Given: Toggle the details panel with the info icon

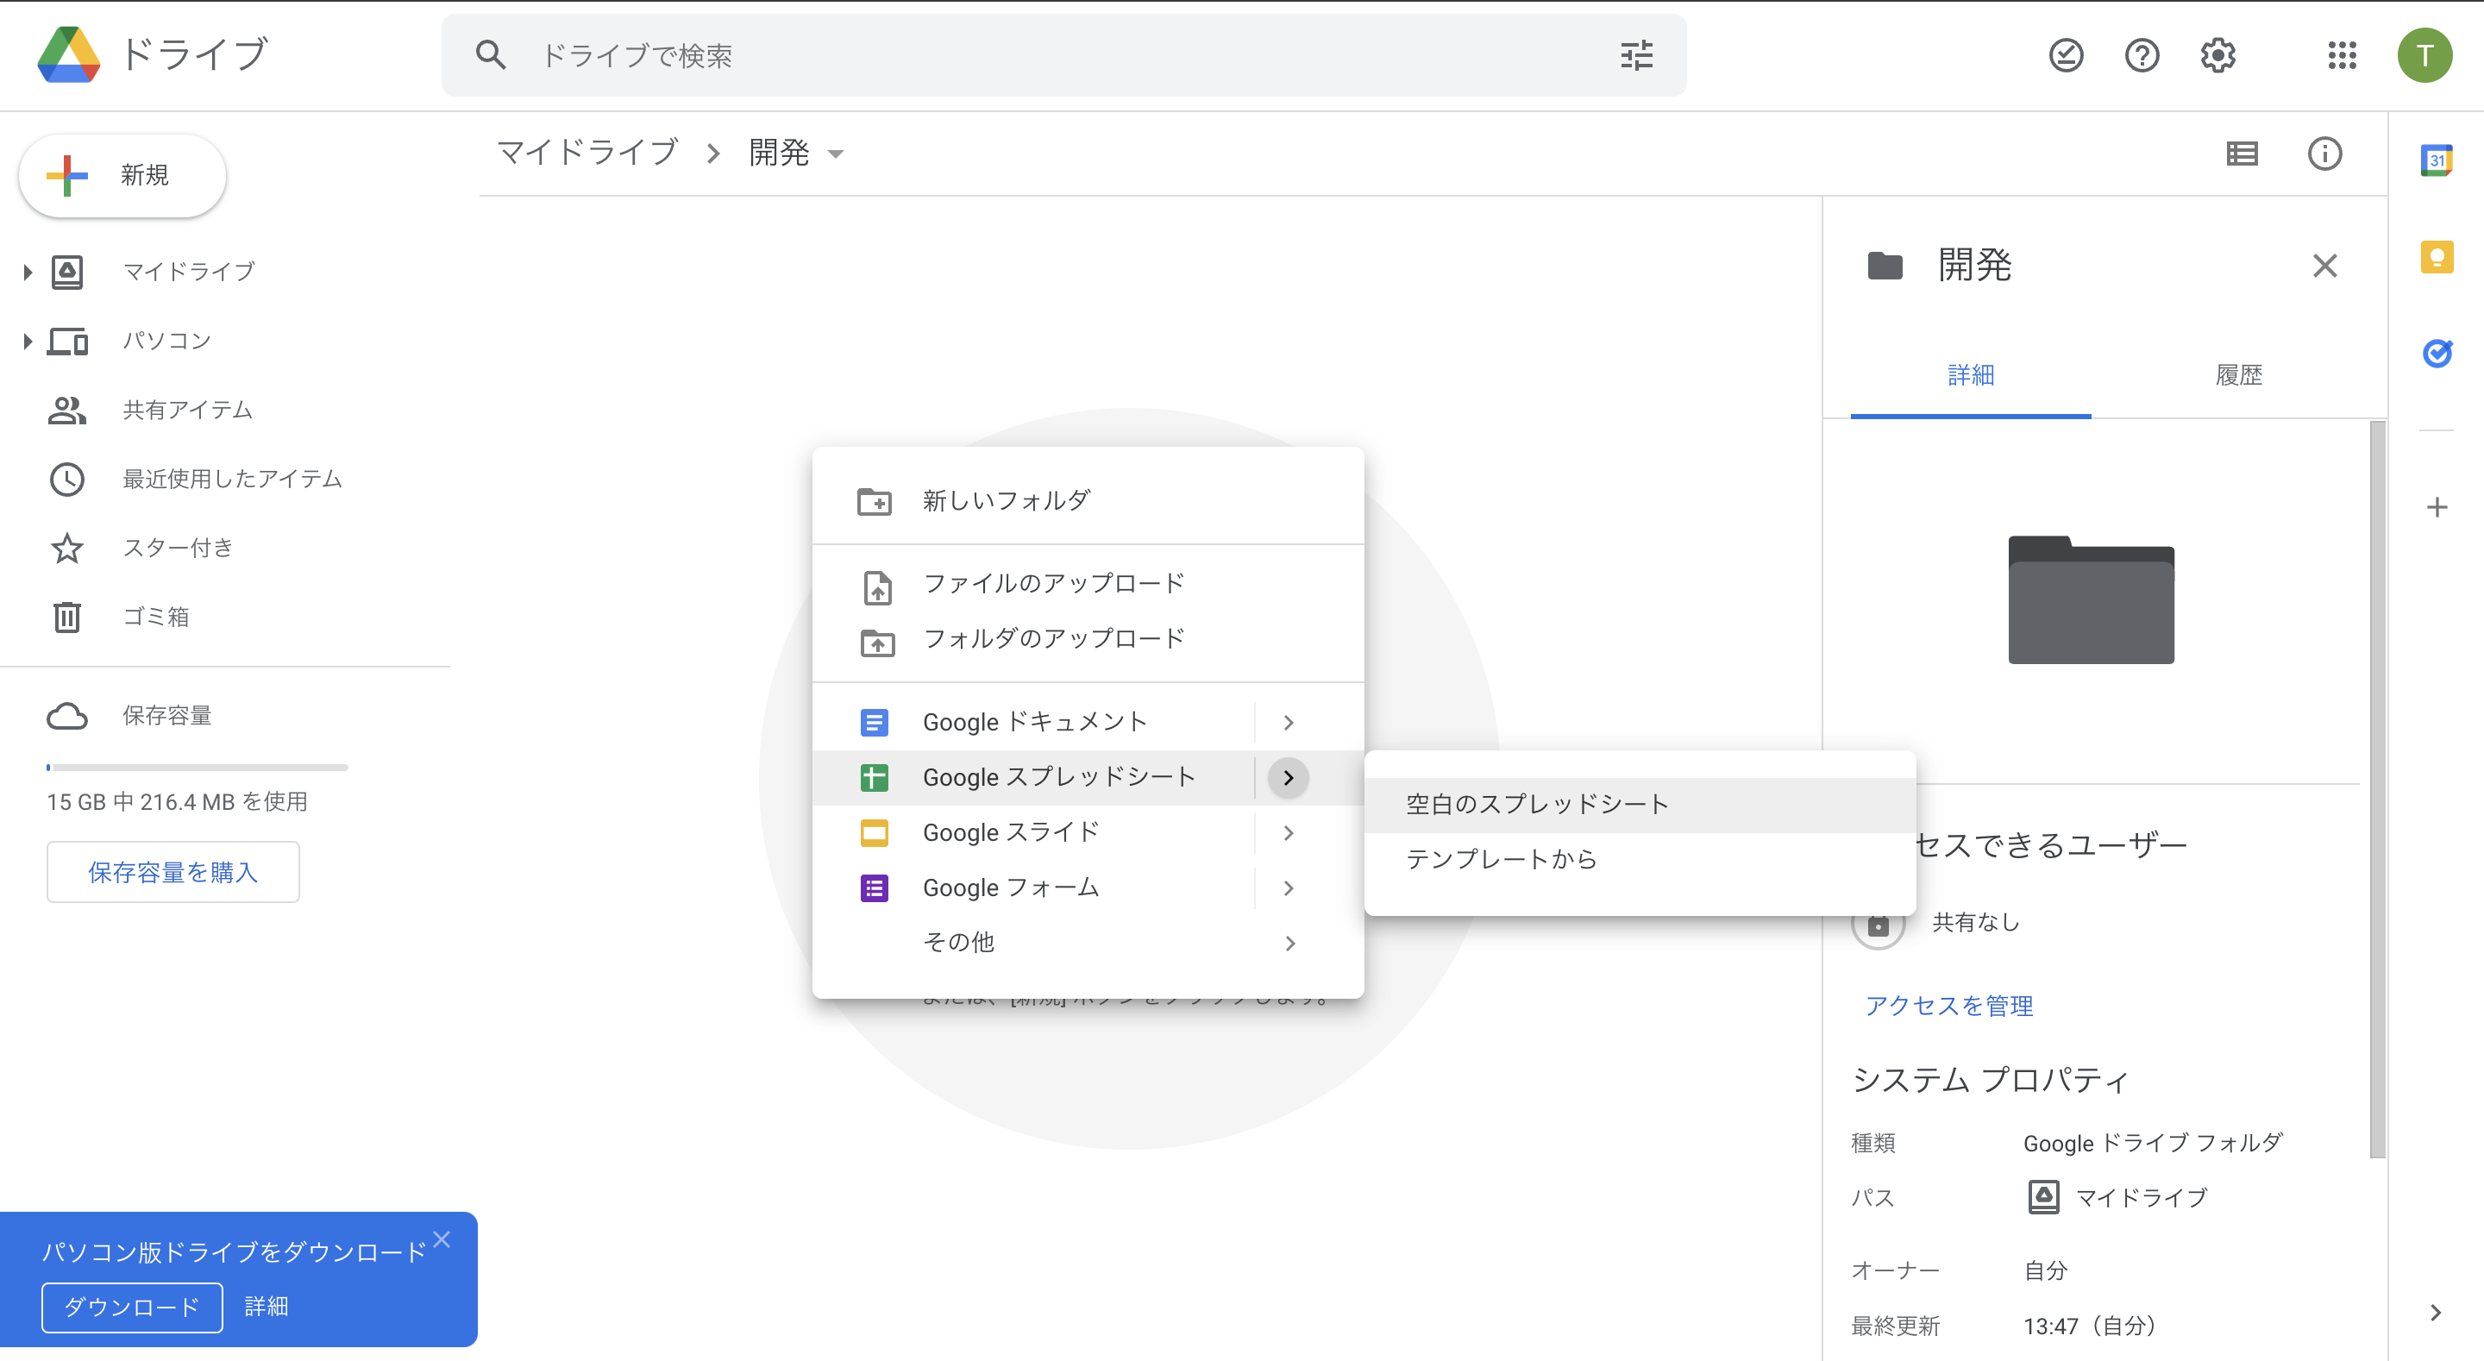Looking at the screenshot, I should tap(2325, 154).
